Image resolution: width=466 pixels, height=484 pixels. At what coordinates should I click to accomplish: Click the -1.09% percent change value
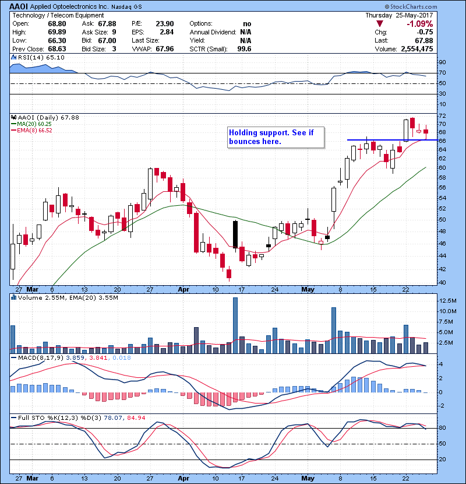[420, 24]
